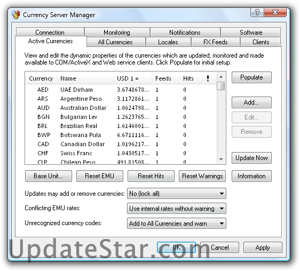Sort by the Feeds column header
This screenshot has width=300, height=271.
165,78
